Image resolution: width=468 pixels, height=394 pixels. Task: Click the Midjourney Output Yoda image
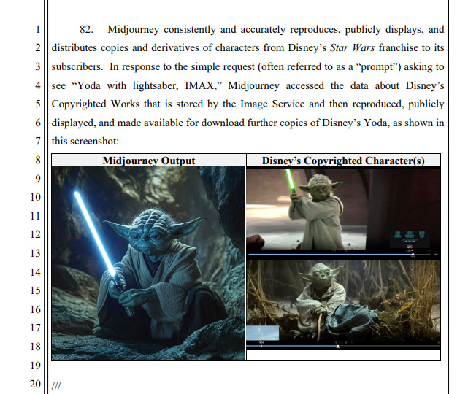pos(148,263)
